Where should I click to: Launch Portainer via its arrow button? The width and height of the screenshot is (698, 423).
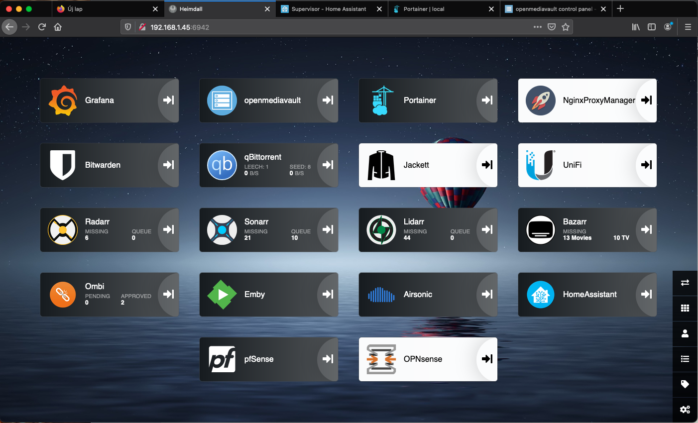[x=487, y=100]
